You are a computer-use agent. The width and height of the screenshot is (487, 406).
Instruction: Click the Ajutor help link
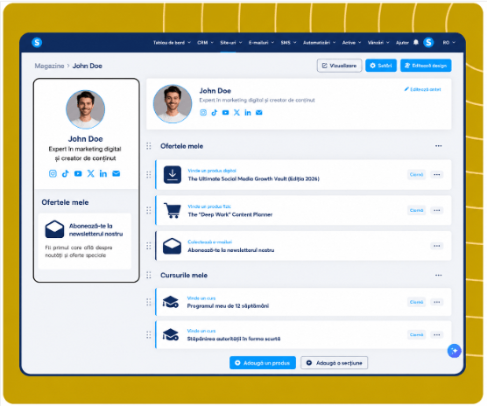(402, 43)
